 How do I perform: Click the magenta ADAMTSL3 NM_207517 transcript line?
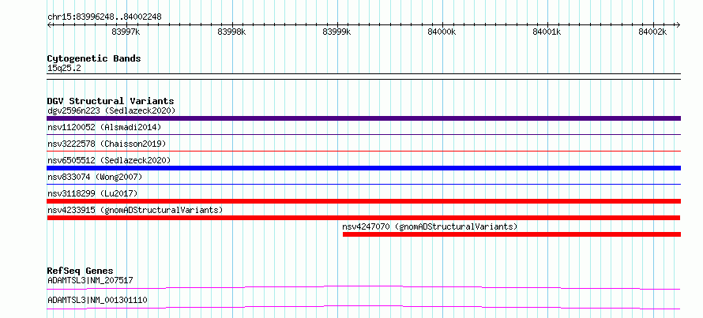(363, 287)
